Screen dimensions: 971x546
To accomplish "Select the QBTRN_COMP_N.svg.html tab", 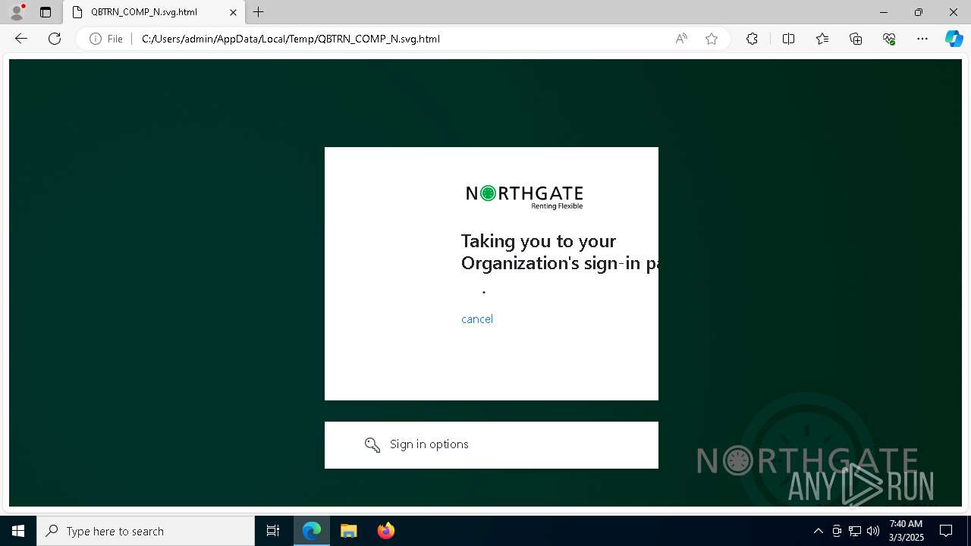I will click(155, 12).
